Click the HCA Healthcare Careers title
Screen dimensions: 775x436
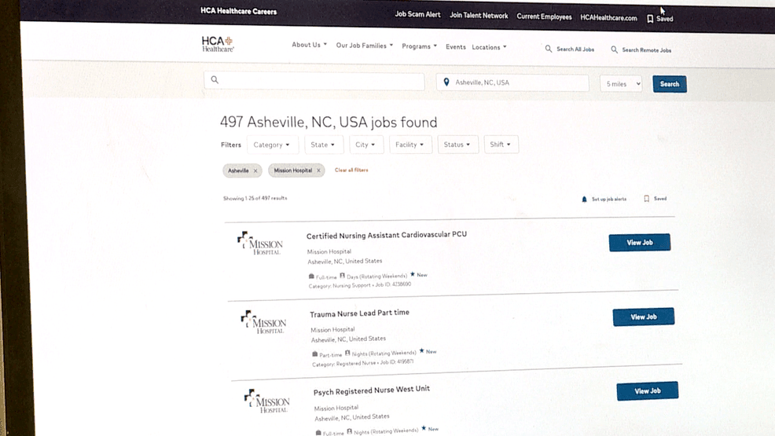(239, 11)
